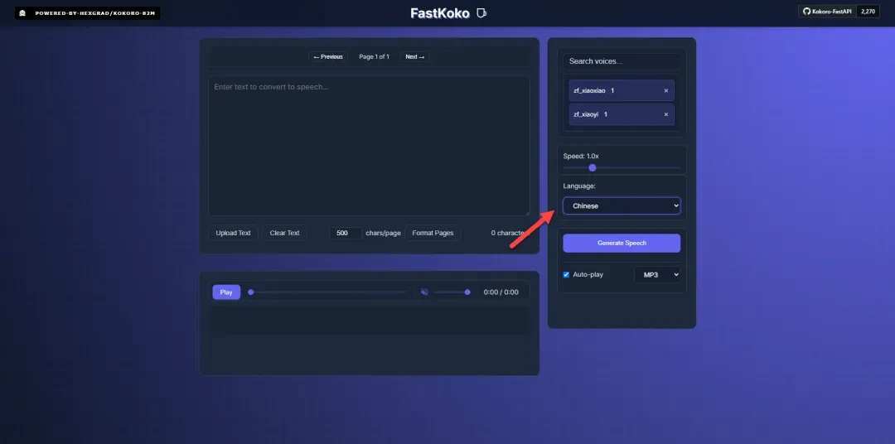Image resolution: width=895 pixels, height=444 pixels.
Task: Open the powered-by-hexgrad/kokoro-82m badge
Action: point(87,12)
